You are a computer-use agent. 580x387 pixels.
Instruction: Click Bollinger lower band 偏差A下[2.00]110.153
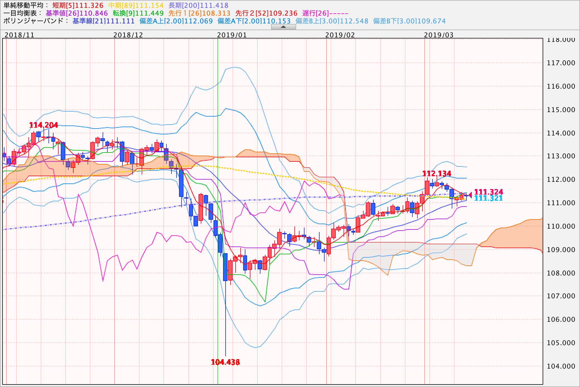pos(254,21)
